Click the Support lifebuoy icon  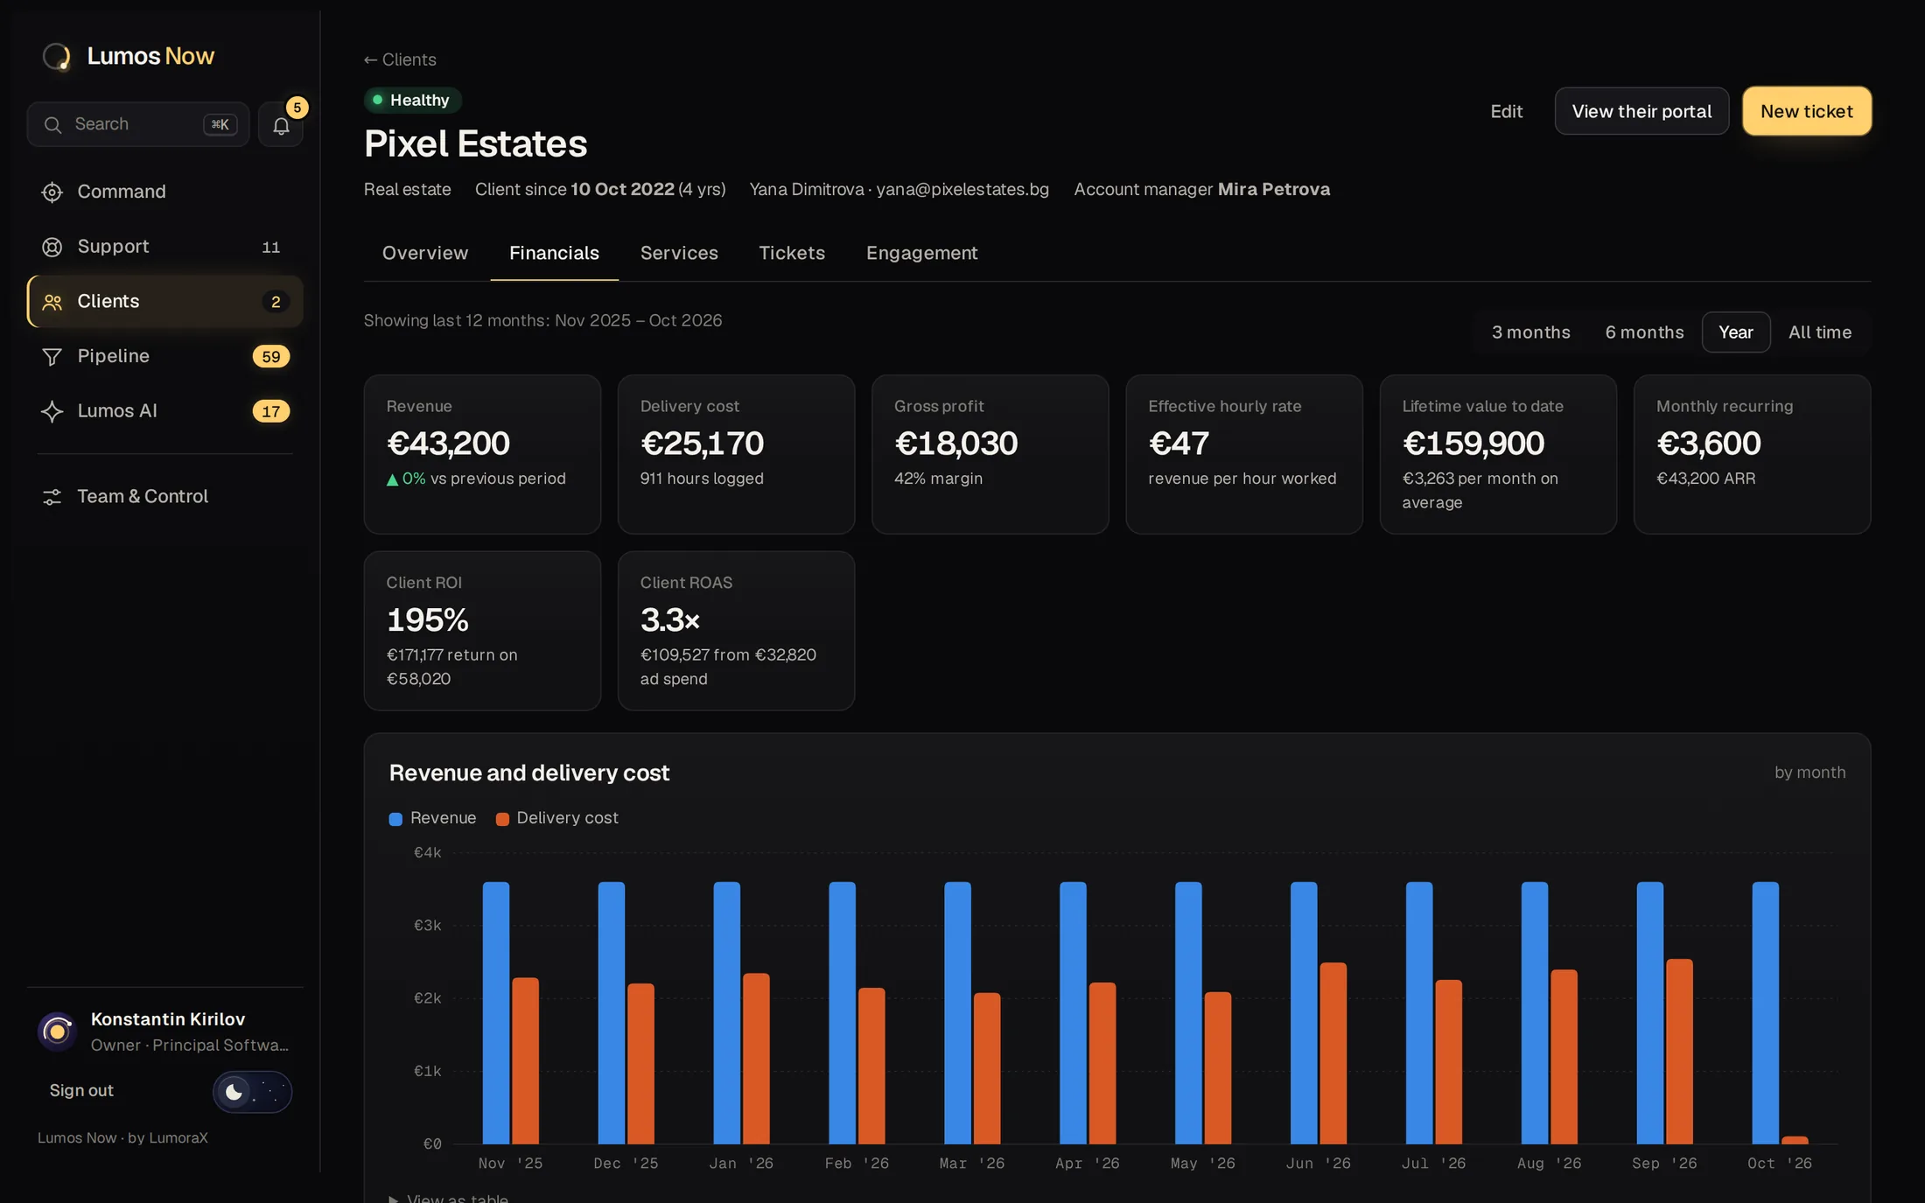tap(52, 247)
